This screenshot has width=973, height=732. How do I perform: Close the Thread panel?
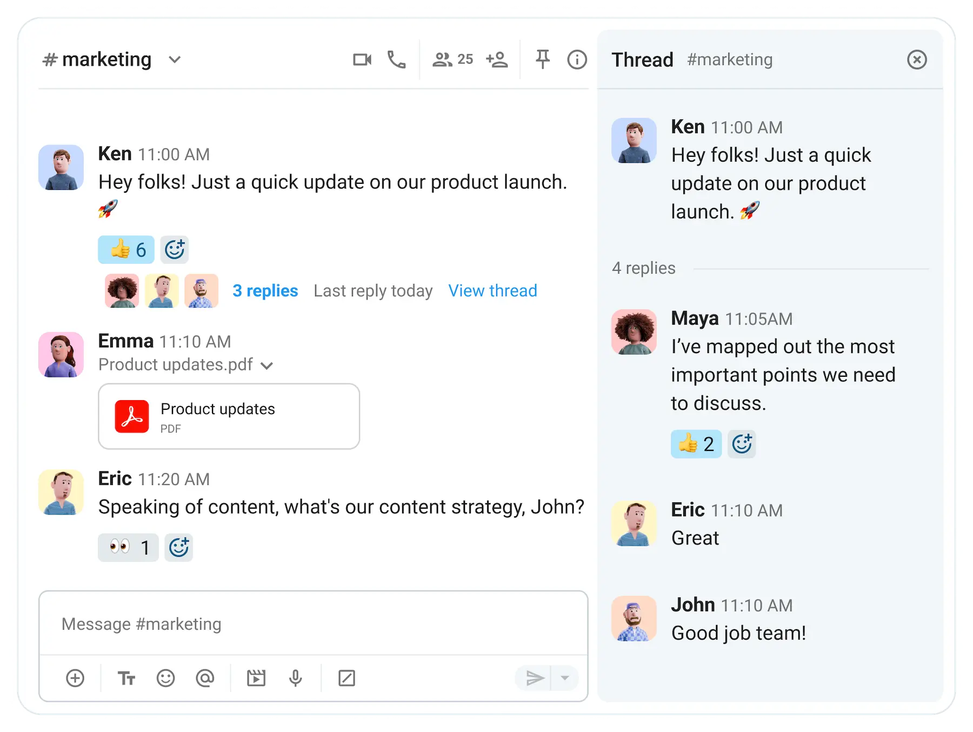click(x=917, y=59)
